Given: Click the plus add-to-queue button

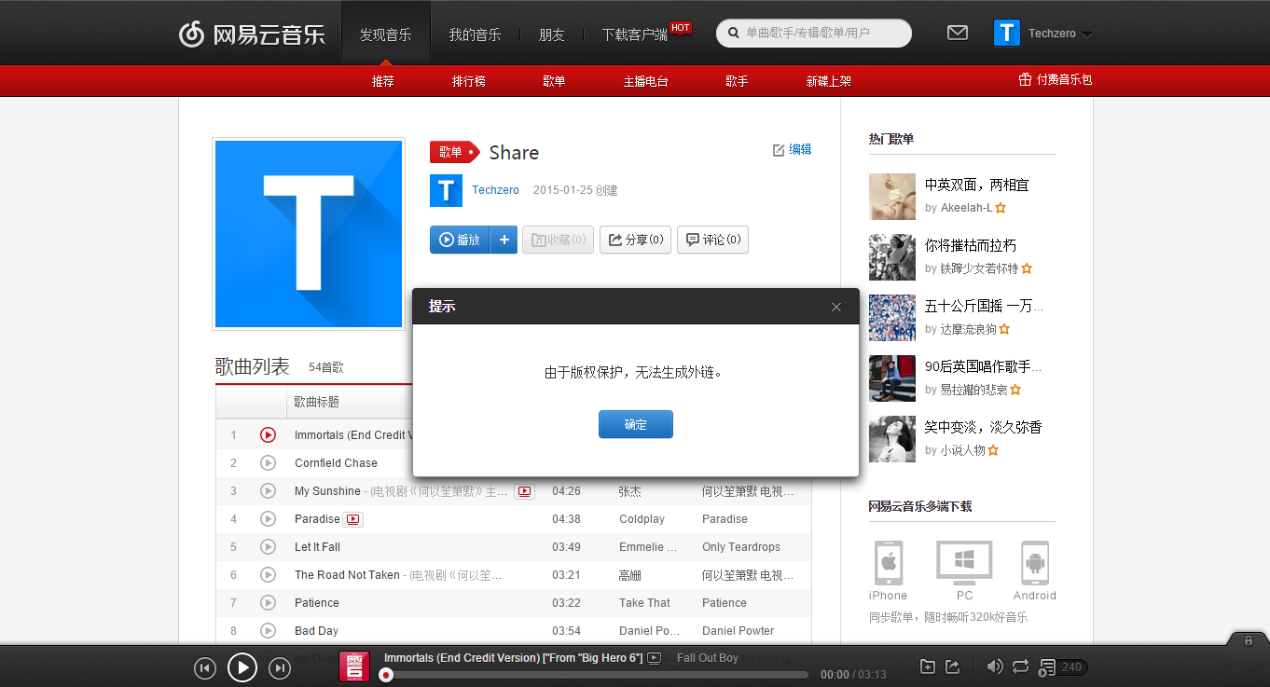Looking at the screenshot, I should [504, 240].
